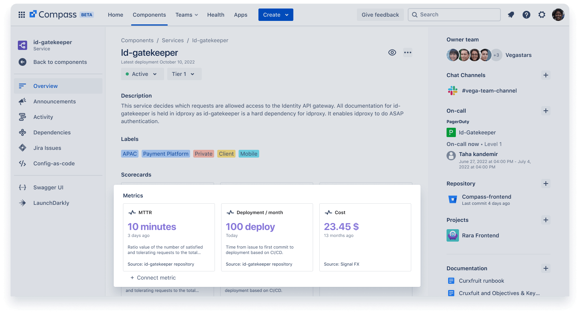
Task: Click the Config-as-code sidebar icon
Action: pyautogui.click(x=23, y=163)
